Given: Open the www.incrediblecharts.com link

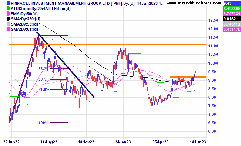Looking at the screenshot, I should pos(194,3).
